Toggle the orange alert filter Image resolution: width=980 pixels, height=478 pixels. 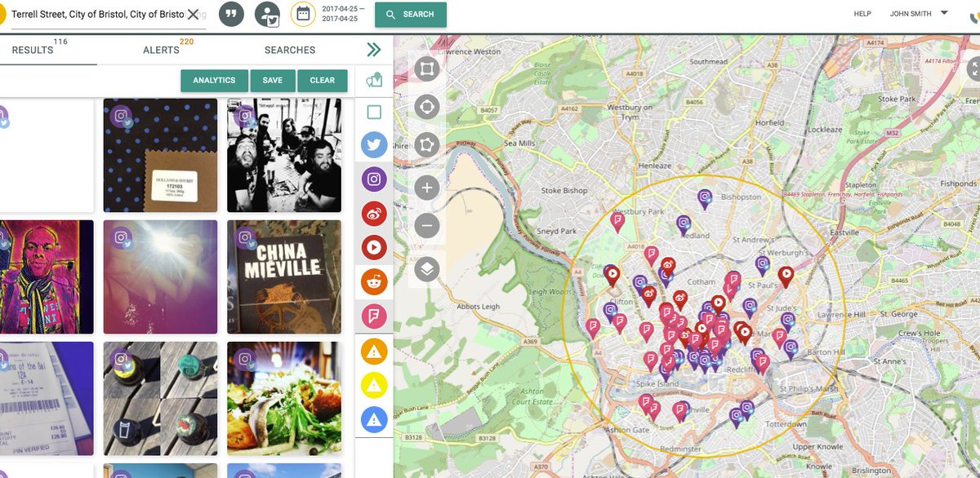(373, 351)
